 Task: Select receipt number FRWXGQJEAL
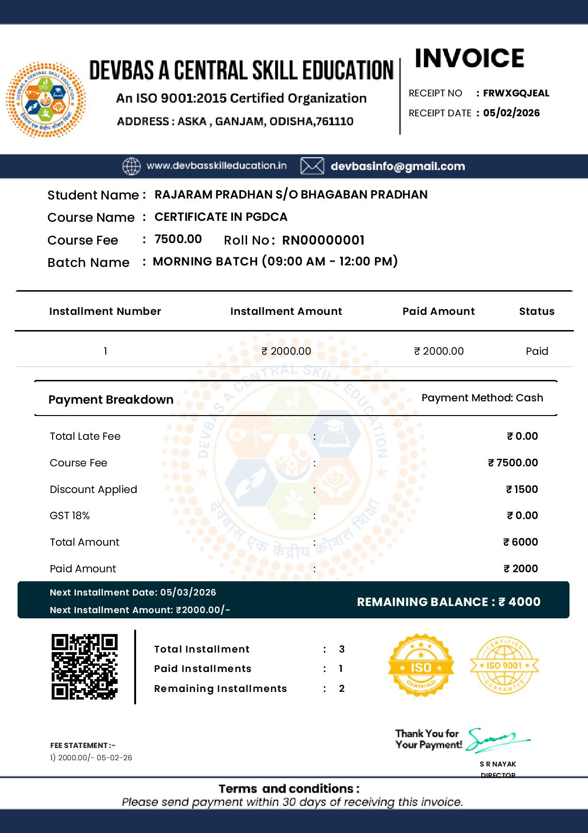(x=516, y=93)
